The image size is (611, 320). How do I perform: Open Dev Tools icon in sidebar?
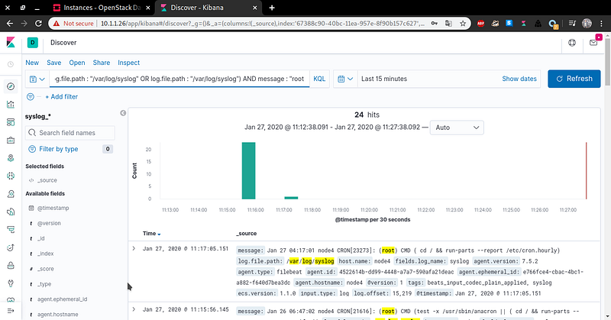[x=11, y=283]
